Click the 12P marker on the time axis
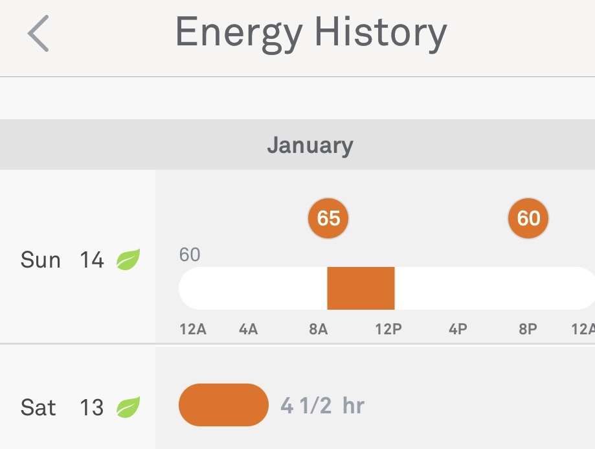This screenshot has height=449, width=595. [x=388, y=329]
